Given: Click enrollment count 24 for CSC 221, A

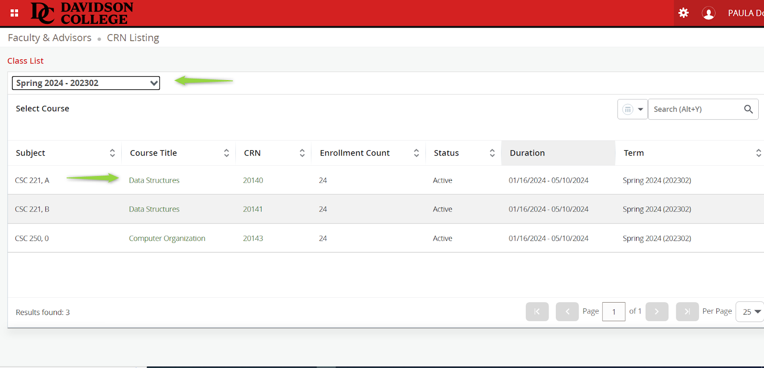Looking at the screenshot, I should 323,180.
